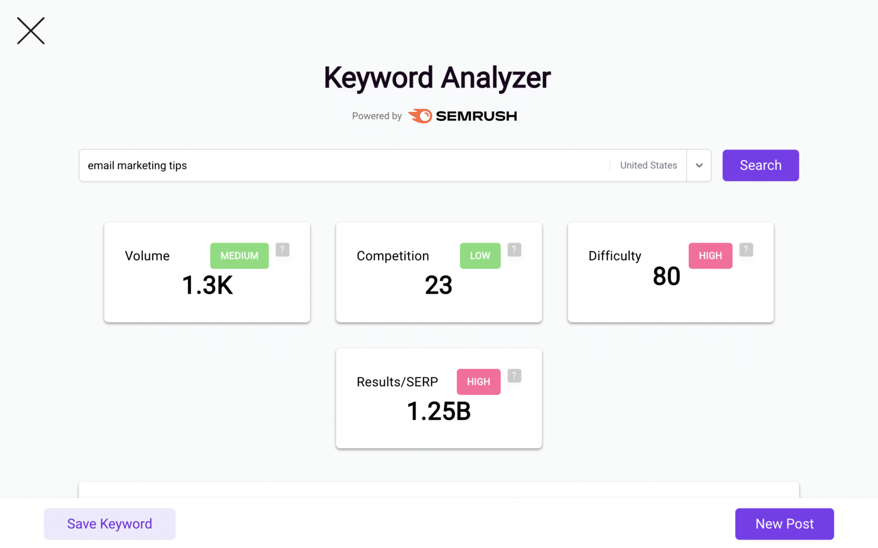Screen dimensions: 878x548
Task: Expand the United States region selector
Action: (699, 165)
